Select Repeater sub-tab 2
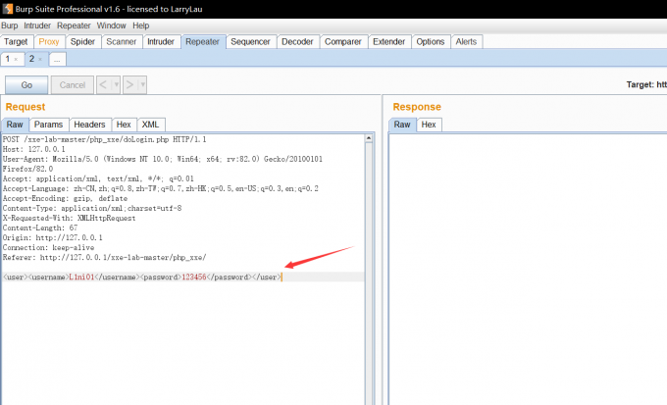This screenshot has height=405, width=667. 31,59
